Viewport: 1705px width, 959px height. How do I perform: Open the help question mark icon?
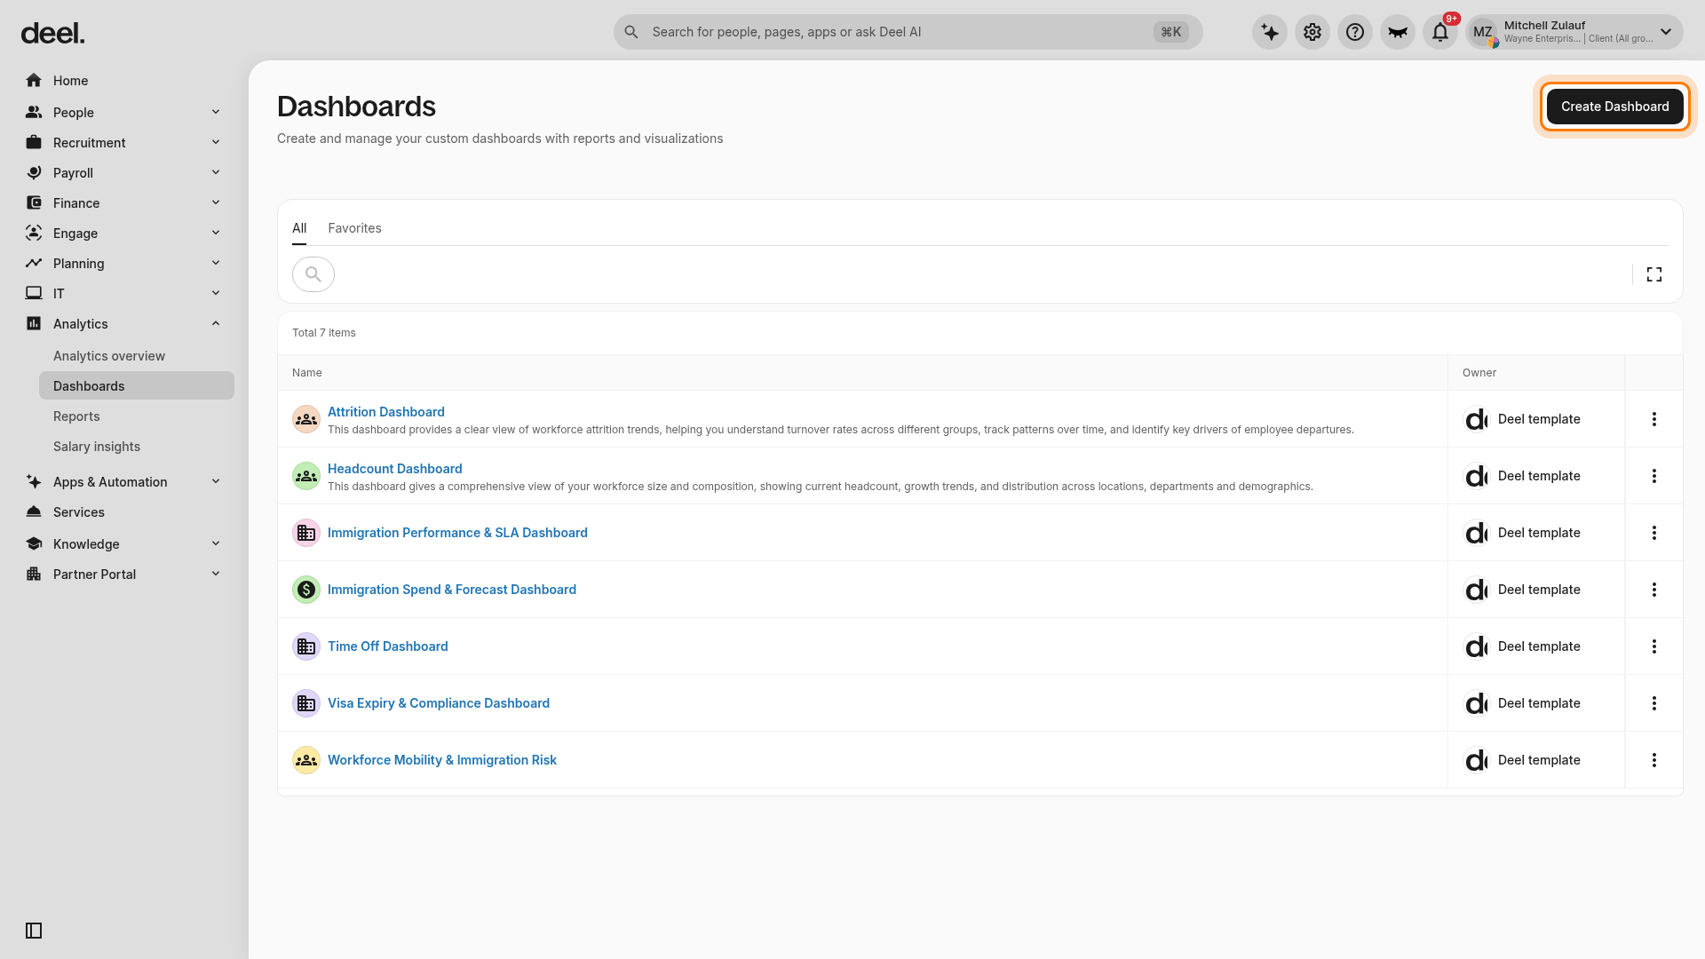pos(1355,32)
